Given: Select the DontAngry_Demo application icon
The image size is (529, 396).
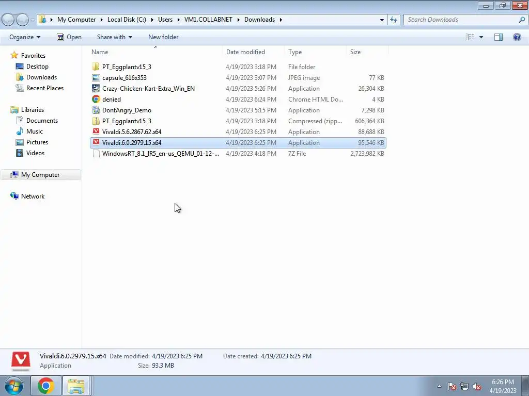Looking at the screenshot, I should click(x=96, y=110).
